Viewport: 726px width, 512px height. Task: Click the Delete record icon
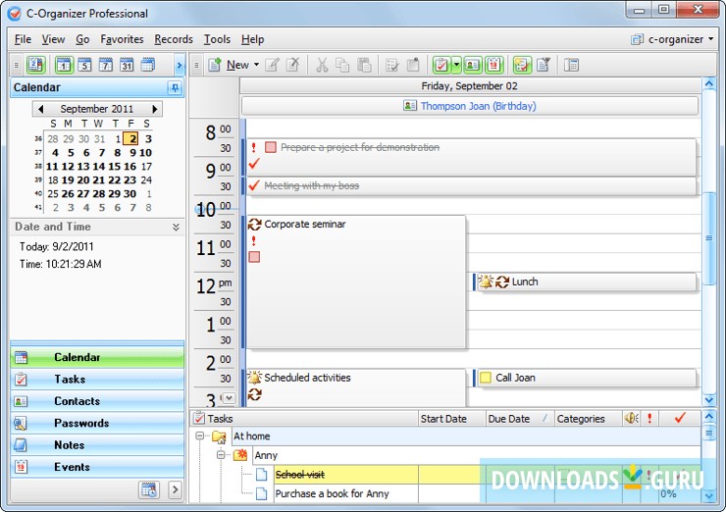click(293, 66)
